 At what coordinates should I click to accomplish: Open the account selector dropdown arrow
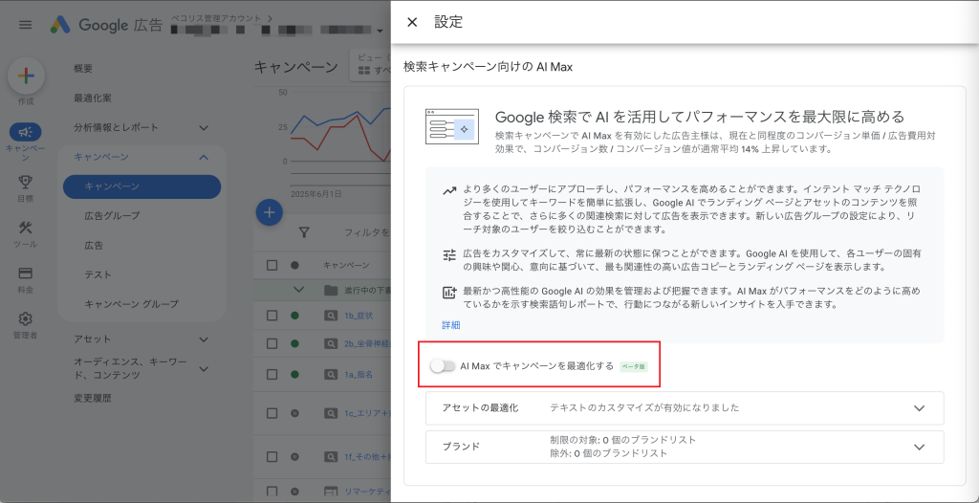[x=380, y=31]
